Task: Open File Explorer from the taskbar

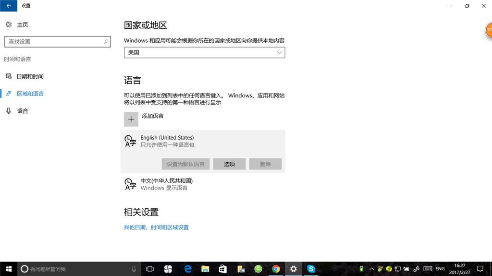Action: 205,269
